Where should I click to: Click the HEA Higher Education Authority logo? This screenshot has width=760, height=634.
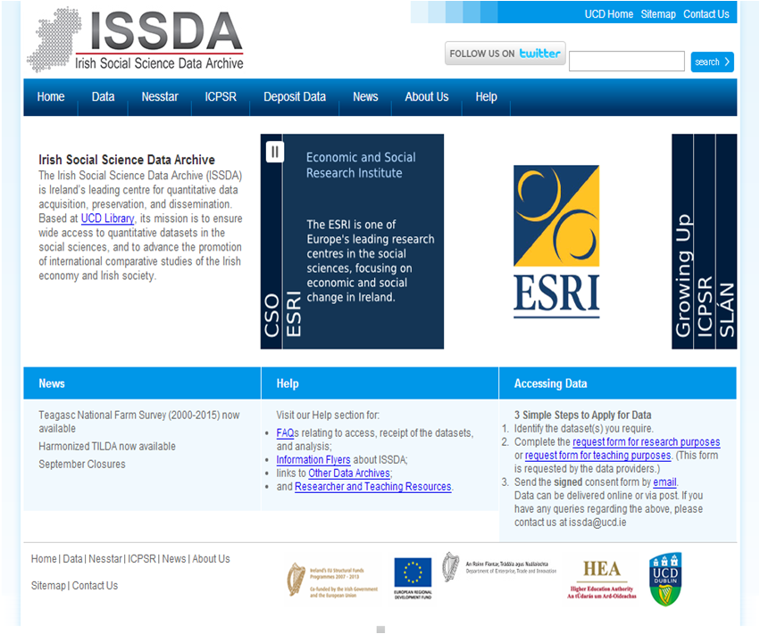602,579
